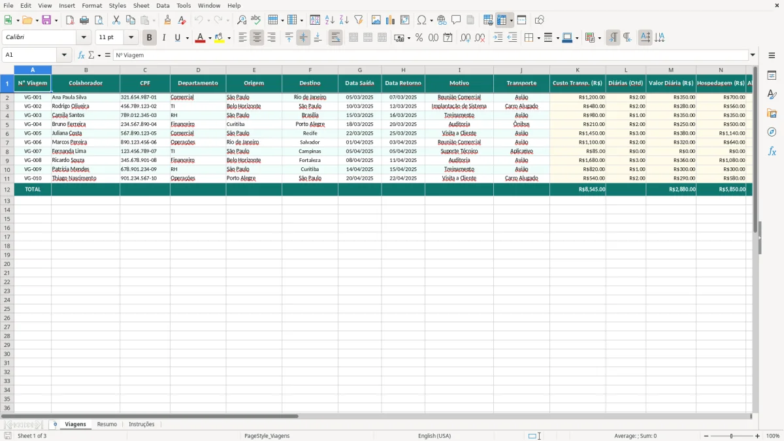Toggle Bold formatting

tap(149, 38)
